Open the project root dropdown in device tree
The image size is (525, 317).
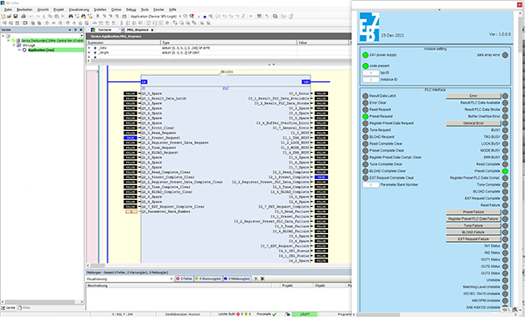click(x=81, y=36)
